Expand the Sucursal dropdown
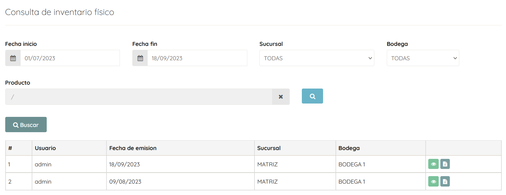 317,58
